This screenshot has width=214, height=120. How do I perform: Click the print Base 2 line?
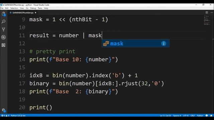click(74, 91)
